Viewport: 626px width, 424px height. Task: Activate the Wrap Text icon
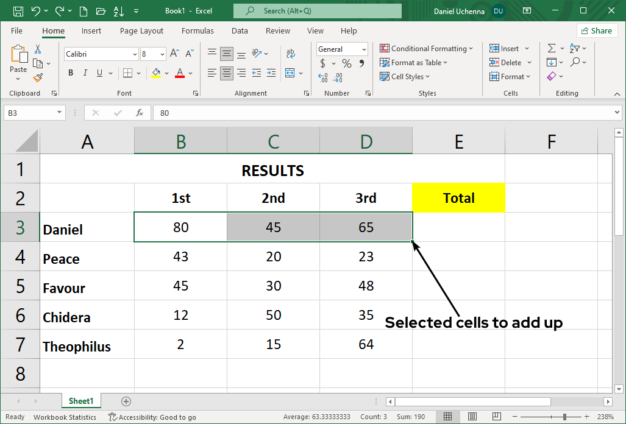point(291,54)
